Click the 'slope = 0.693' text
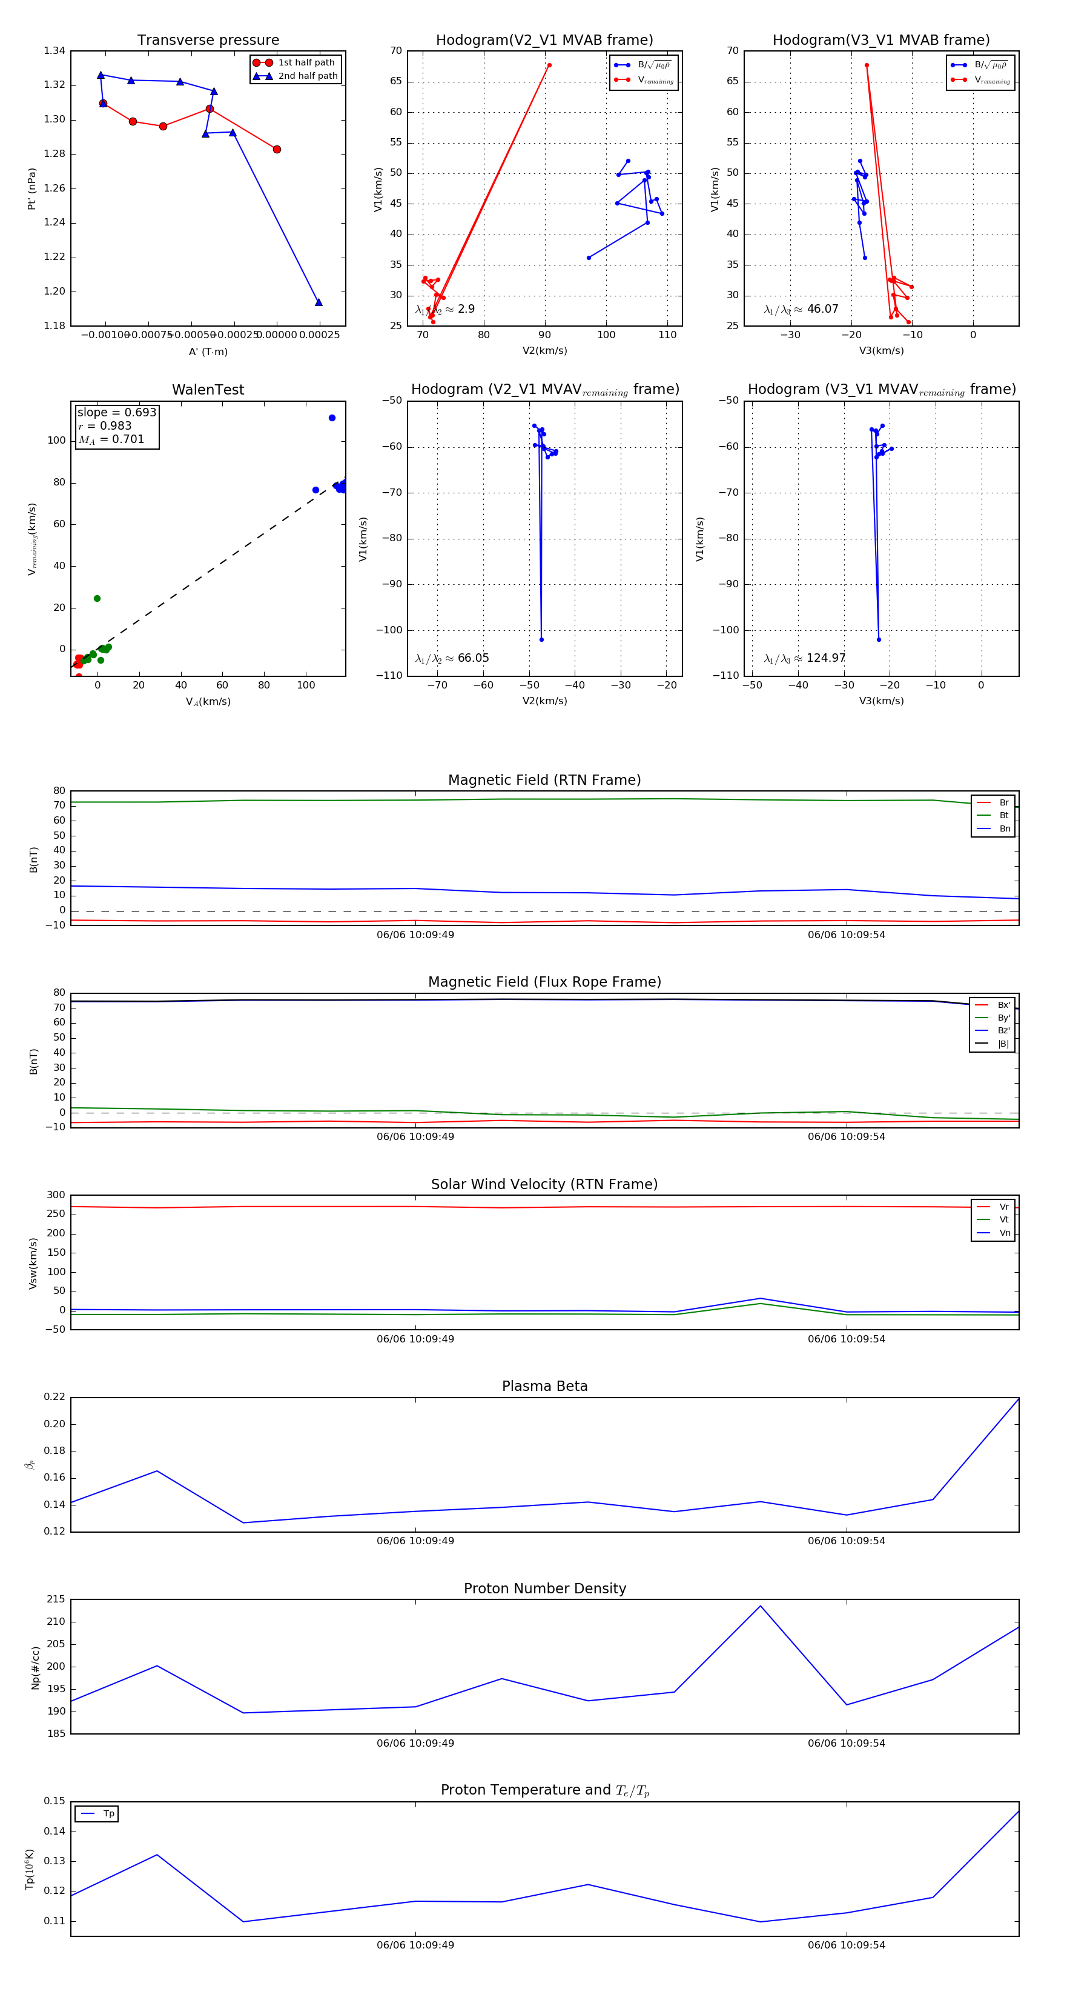 (x=116, y=412)
